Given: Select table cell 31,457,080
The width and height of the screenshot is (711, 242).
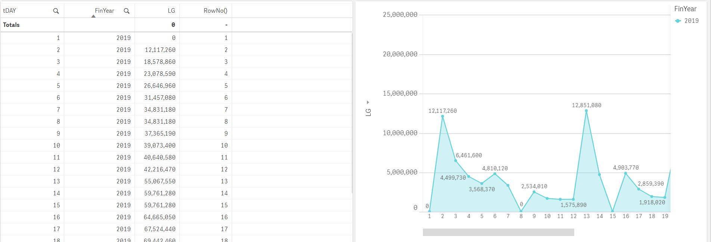Looking at the screenshot, I should (160, 97).
